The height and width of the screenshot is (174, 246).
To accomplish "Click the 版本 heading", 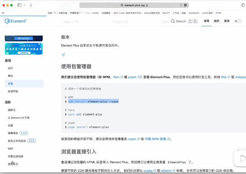I will click(x=65, y=37).
